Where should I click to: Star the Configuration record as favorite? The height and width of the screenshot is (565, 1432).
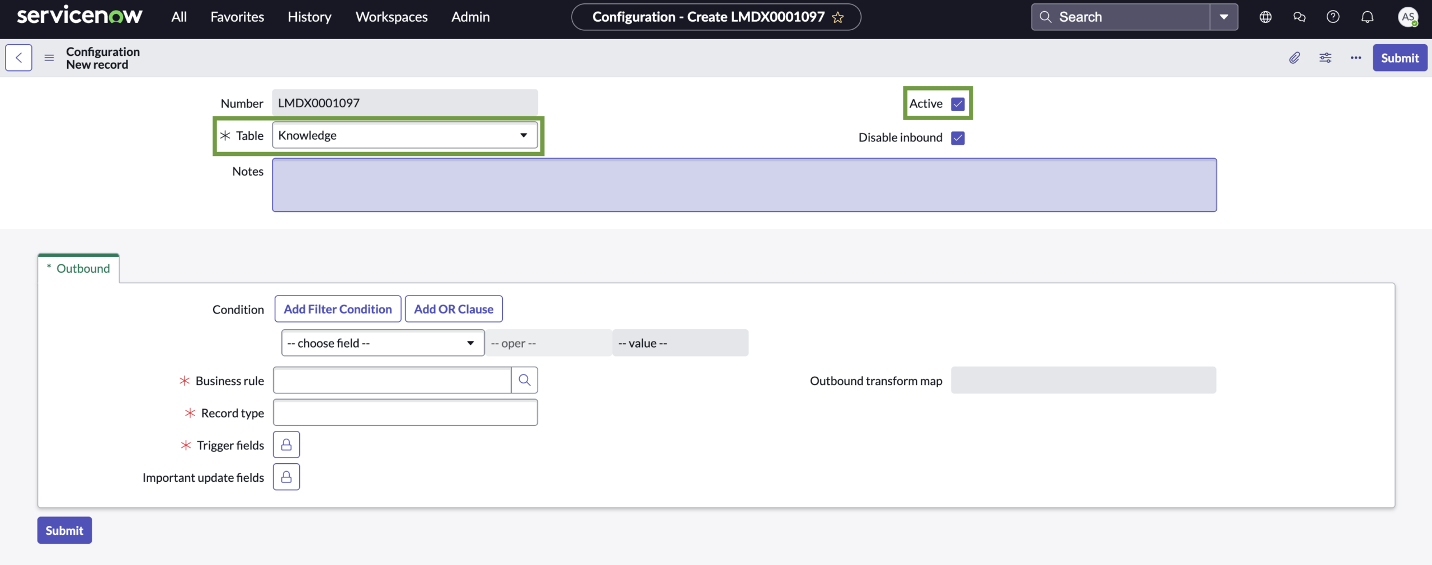coord(838,17)
